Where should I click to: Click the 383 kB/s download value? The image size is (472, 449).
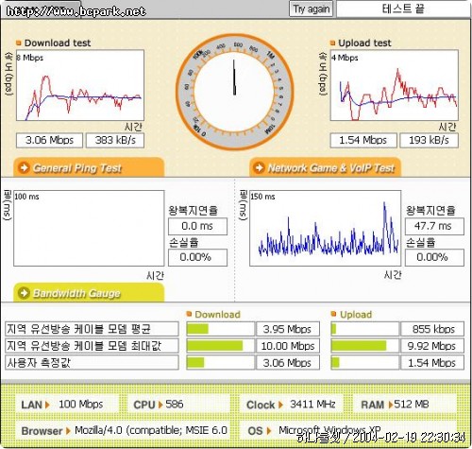point(115,140)
